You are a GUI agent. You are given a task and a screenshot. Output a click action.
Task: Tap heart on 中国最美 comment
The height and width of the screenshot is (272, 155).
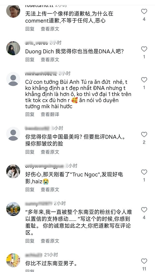(144, 135)
